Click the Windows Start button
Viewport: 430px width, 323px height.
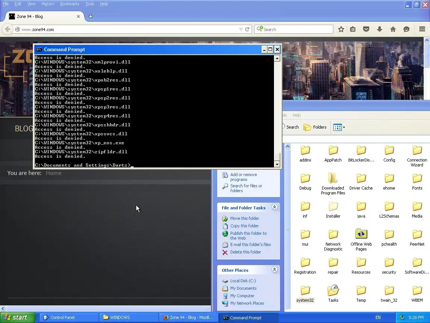(x=18, y=317)
